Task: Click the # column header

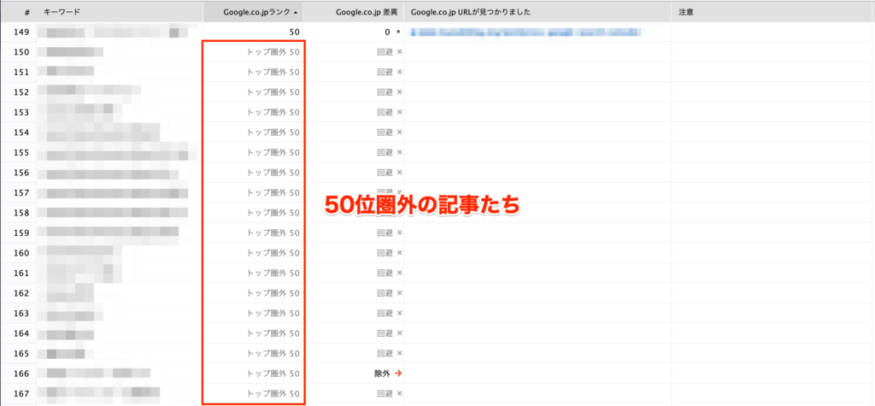Action: tap(19, 12)
